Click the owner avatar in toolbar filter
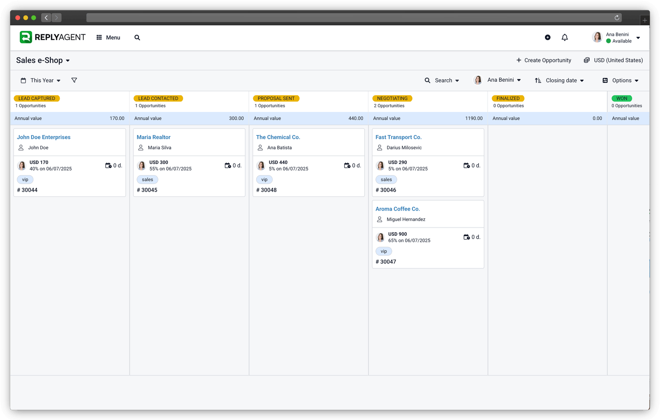 point(478,80)
